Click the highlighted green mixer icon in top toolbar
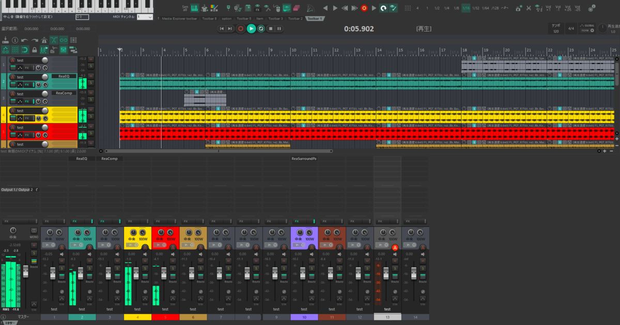Screen dimensions: 620x325 195,8
